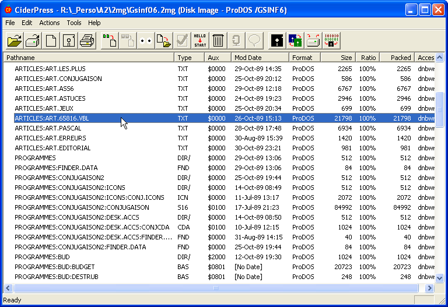Image resolution: width=448 pixels, height=307 pixels.
Task: Select the DESK.ACCS:CONJCDA file row
Action: click(224, 227)
